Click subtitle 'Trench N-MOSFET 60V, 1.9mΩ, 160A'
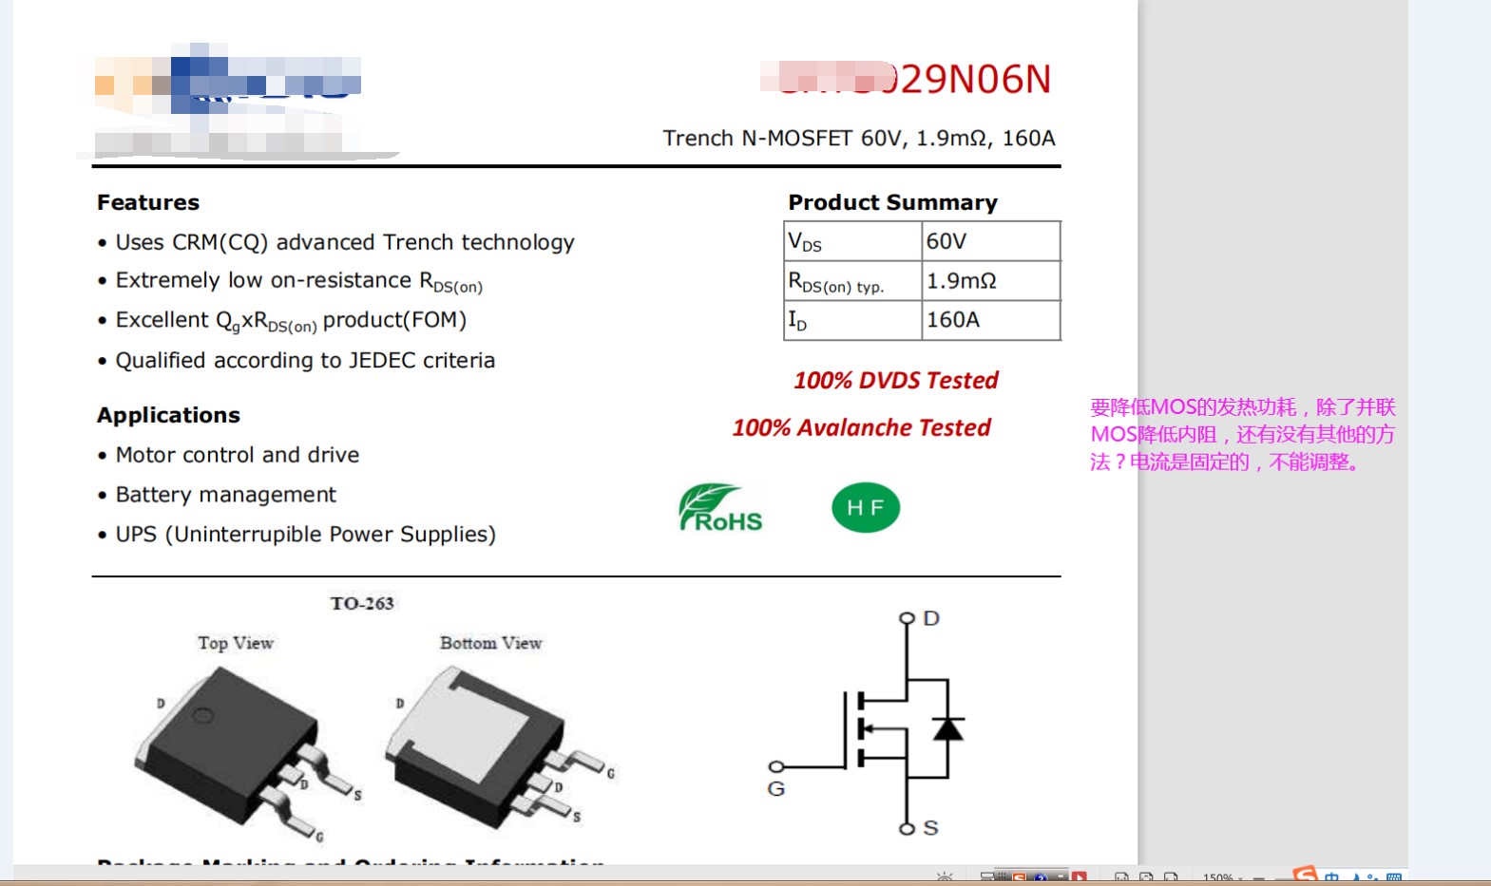The height and width of the screenshot is (886, 1491). pyautogui.click(x=859, y=139)
